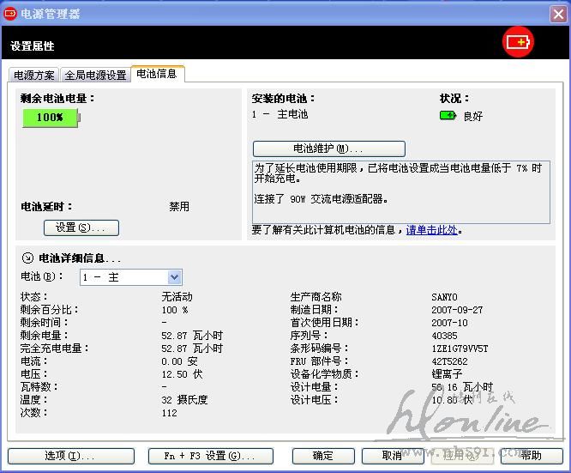Select the 电池信息 tab
The image size is (571, 473).
click(157, 74)
